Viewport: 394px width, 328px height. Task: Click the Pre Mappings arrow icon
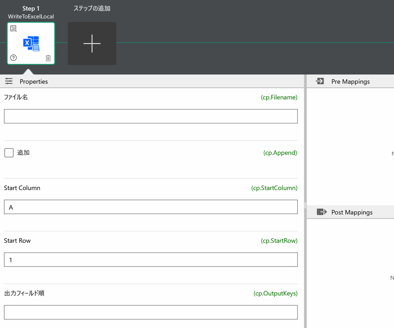pos(320,81)
